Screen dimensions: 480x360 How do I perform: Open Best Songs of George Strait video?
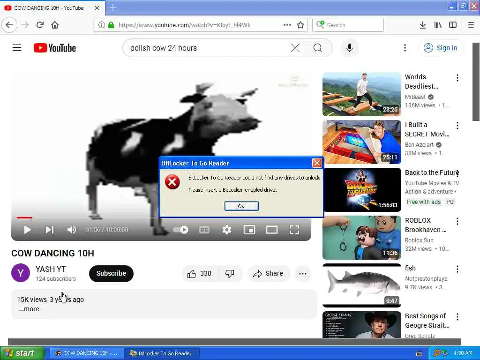[361, 324]
